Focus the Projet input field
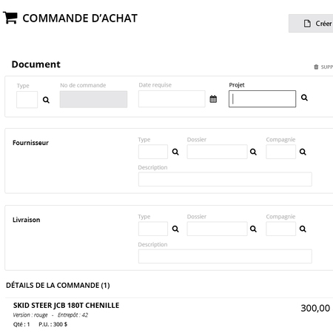The image size is (333, 333). point(262,99)
